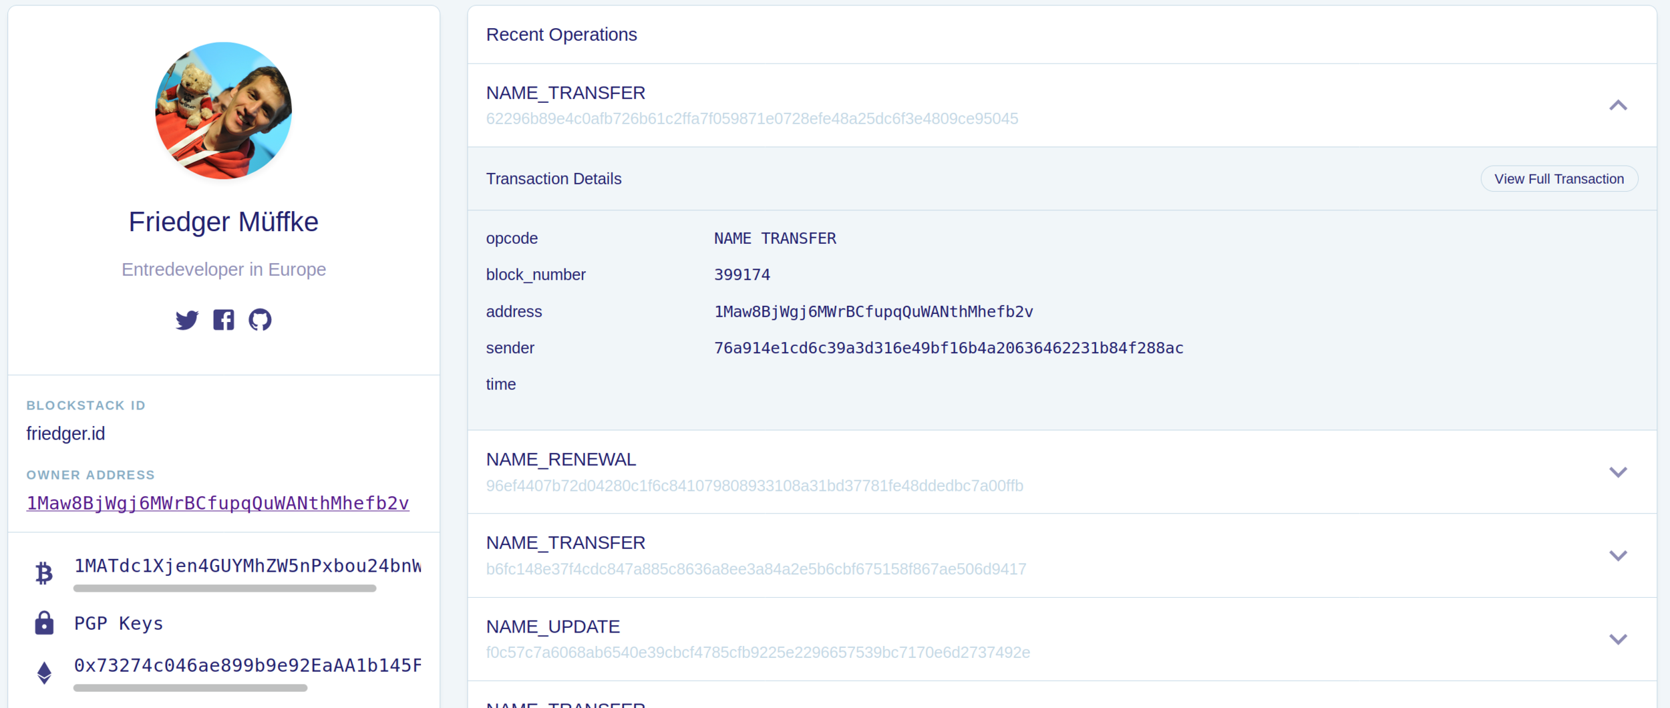This screenshot has height=708, width=1670.
Task: Select NAME_TRANSFER transaction hash 62296b89e4c0
Action: (752, 119)
